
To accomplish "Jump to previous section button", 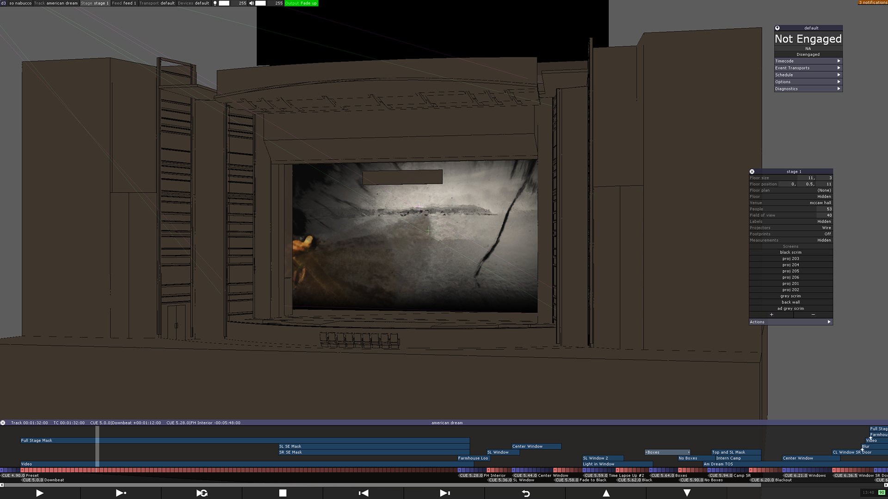I will point(364,493).
